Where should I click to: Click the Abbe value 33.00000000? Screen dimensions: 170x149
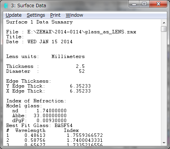pyautogui.click(x=50, y=116)
